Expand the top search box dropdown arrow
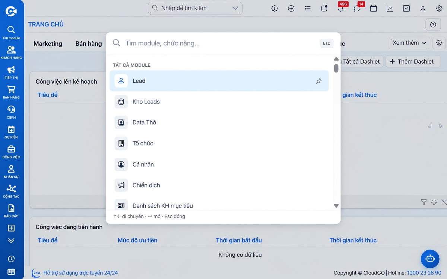Image resolution: width=447 pixels, height=279 pixels. [x=235, y=8]
